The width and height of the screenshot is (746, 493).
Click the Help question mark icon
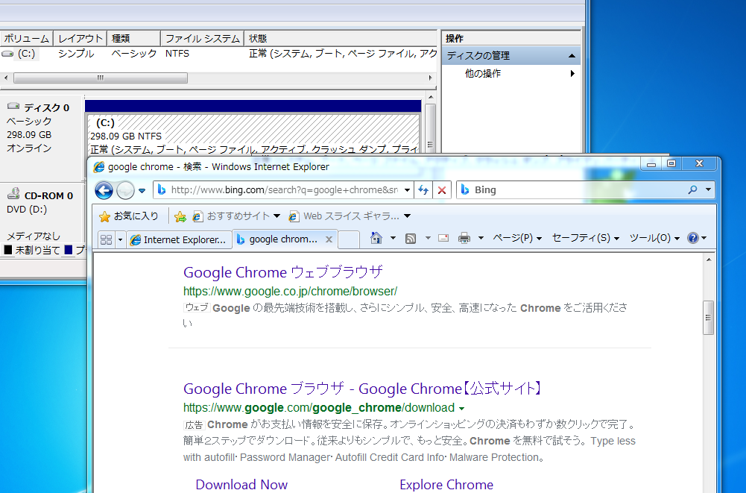pyautogui.click(x=693, y=238)
